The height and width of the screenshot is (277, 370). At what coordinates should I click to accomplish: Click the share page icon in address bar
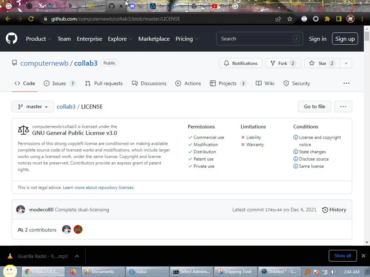click(278, 19)
